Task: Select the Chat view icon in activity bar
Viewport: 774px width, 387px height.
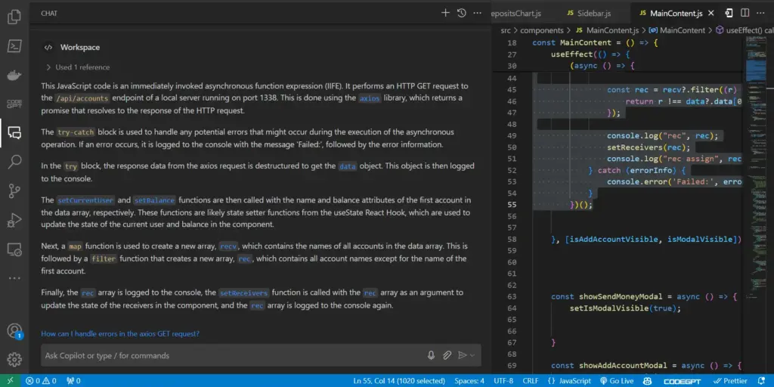Action: coord(14,132)
